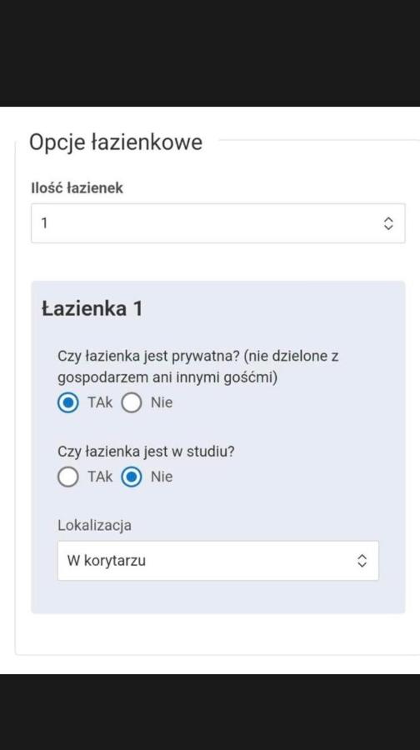Click TAk label under prywatna question
Screen dimensions: 420x750
pos(100,402)
